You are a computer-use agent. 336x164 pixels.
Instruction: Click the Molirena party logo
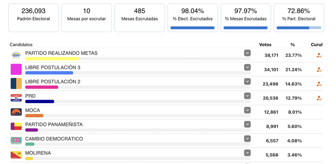tap(16, 155)
